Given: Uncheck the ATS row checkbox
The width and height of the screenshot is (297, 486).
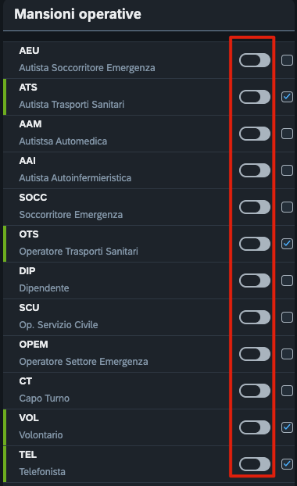Looking at the screenshot, I should click(x=287, y=97).
